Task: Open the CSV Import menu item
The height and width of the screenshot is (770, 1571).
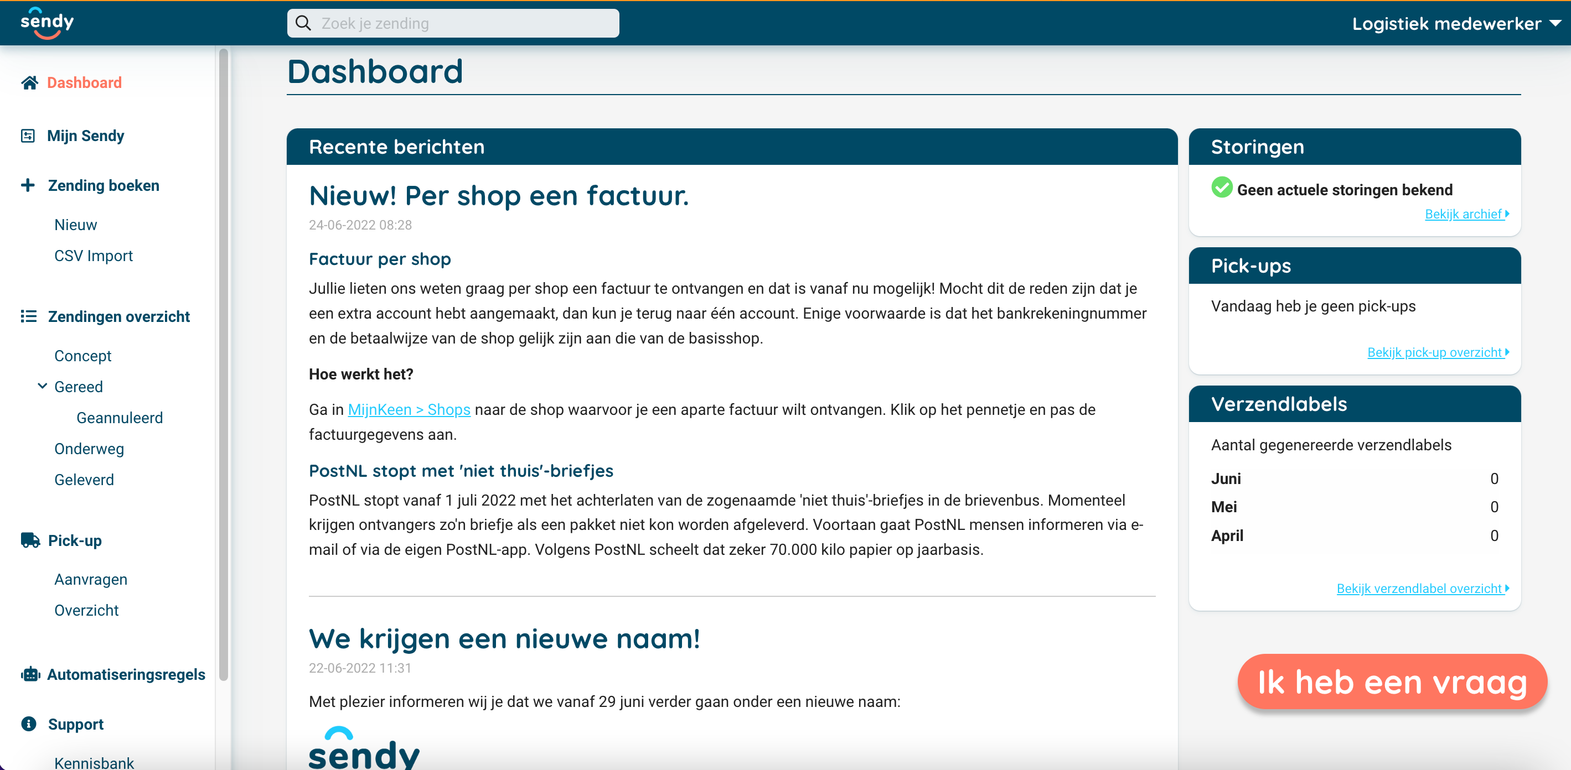Action: 94,256
